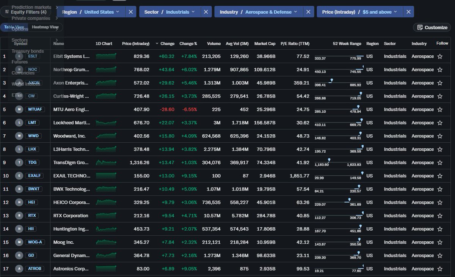This screenshot has width=455, height=277.
Task: Follow MTU Aero Engines with its star
Action: tap(440, 109)
